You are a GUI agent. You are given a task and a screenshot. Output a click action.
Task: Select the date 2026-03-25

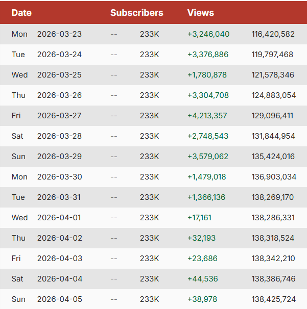[x=59, y=75]
